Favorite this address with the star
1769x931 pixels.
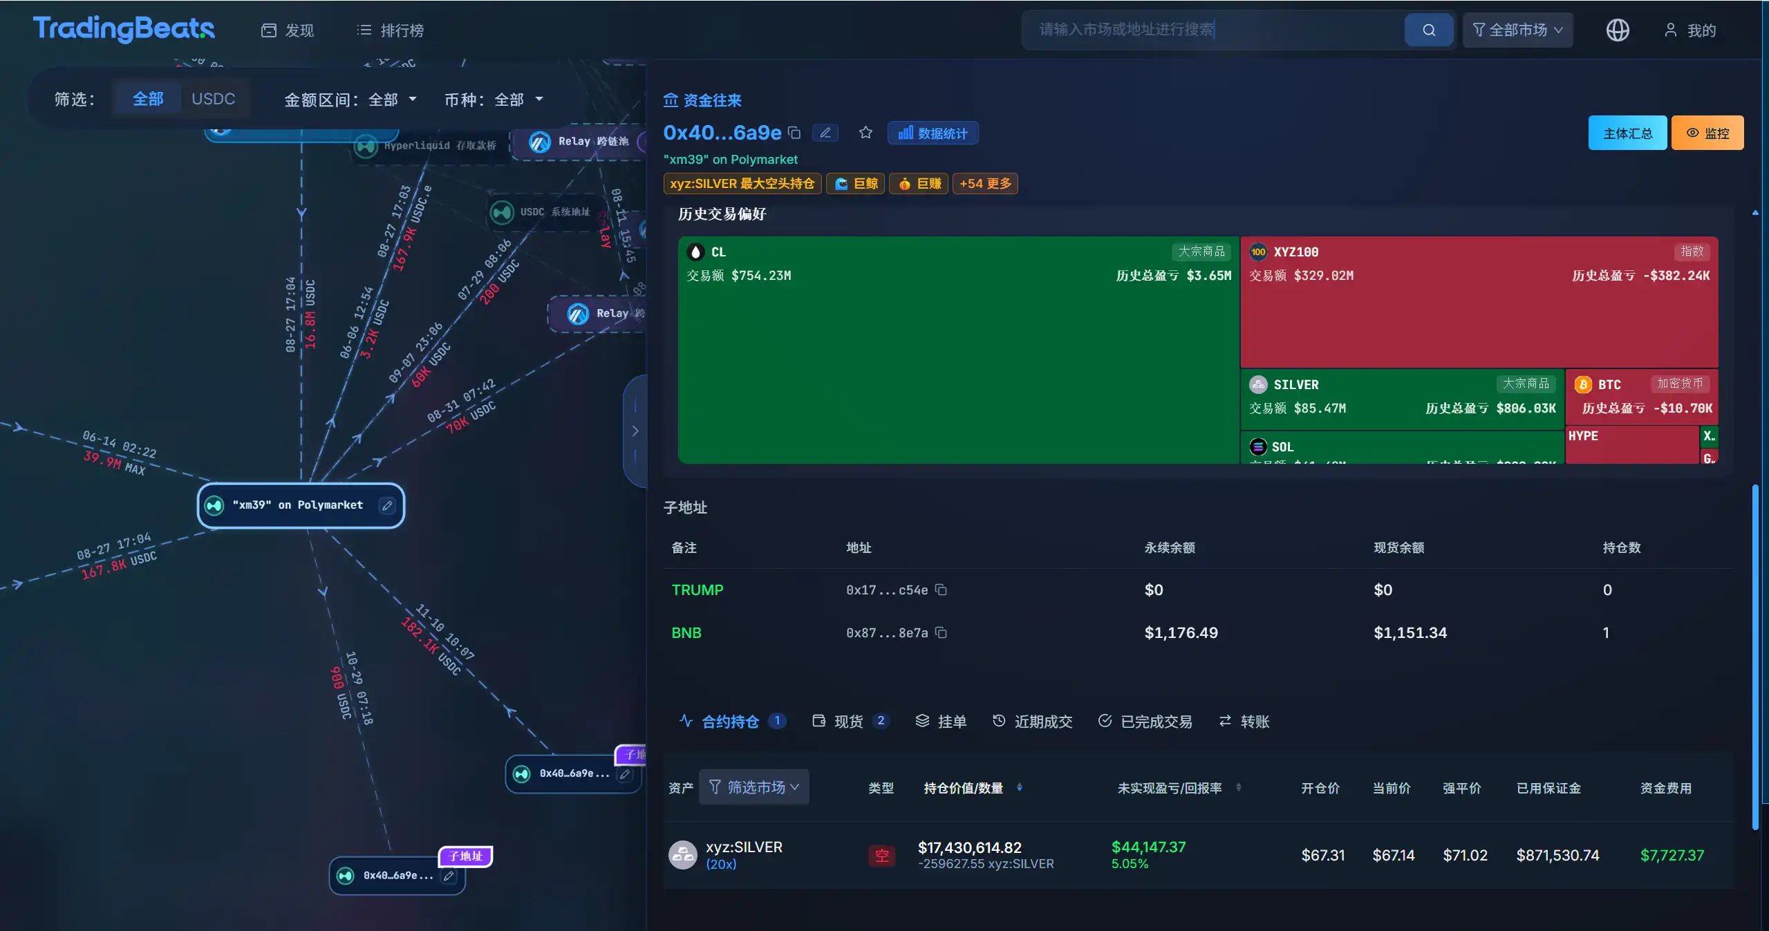point(865,133)
